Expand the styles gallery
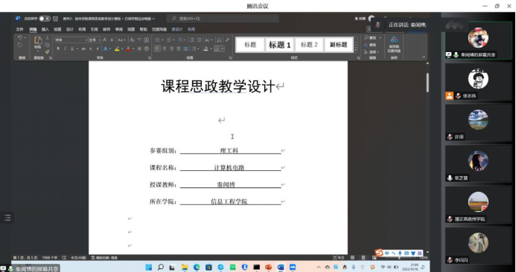516x272 pixels. pos(356,51)
